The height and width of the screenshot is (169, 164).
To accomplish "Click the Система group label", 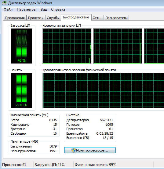I will [73, 115].
